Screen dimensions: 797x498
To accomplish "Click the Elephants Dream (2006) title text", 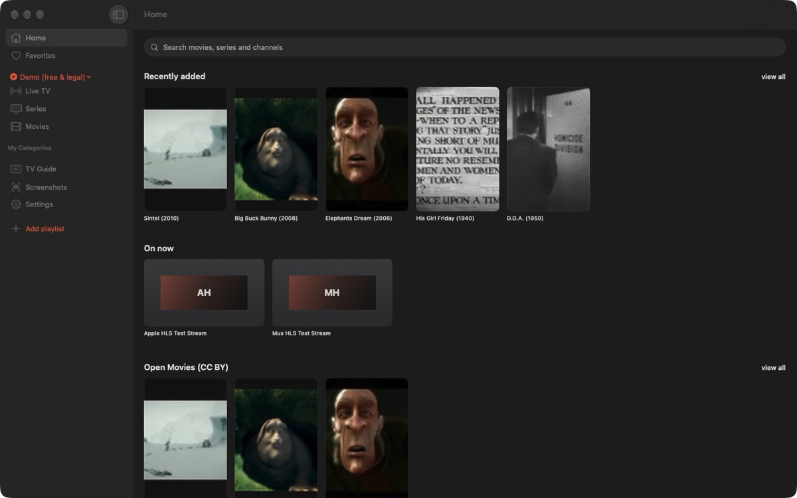I will point(359,218).
